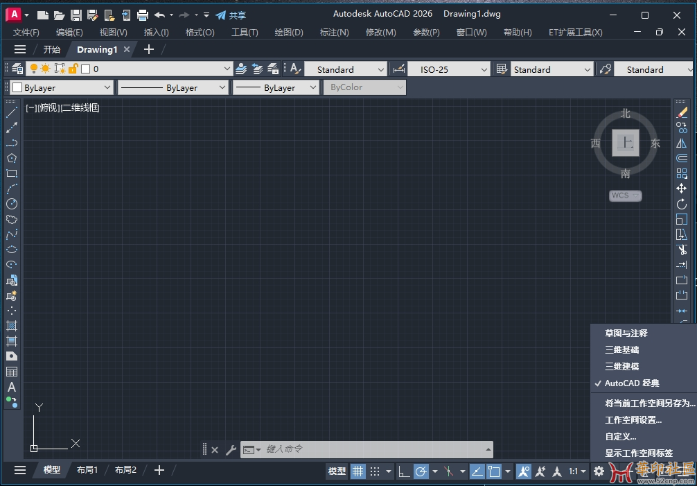The image size is (697, 486).
Task: Select the Table tool in the draw toolbar
Action: [12, 372]
